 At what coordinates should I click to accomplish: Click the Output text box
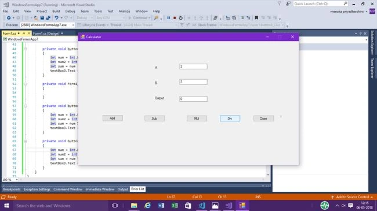coord(193,99)
